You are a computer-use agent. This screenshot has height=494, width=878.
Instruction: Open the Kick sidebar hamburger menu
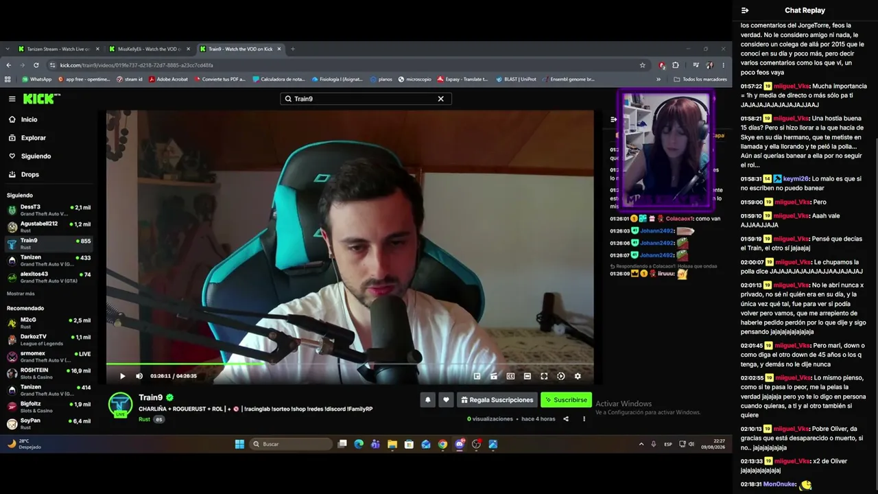point(12,99)
